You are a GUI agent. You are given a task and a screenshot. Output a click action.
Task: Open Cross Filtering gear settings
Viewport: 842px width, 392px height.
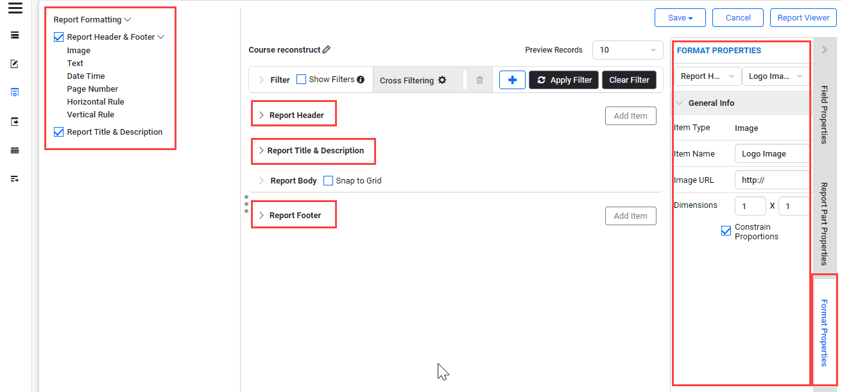pyautogui.click(x=442, y=80)
